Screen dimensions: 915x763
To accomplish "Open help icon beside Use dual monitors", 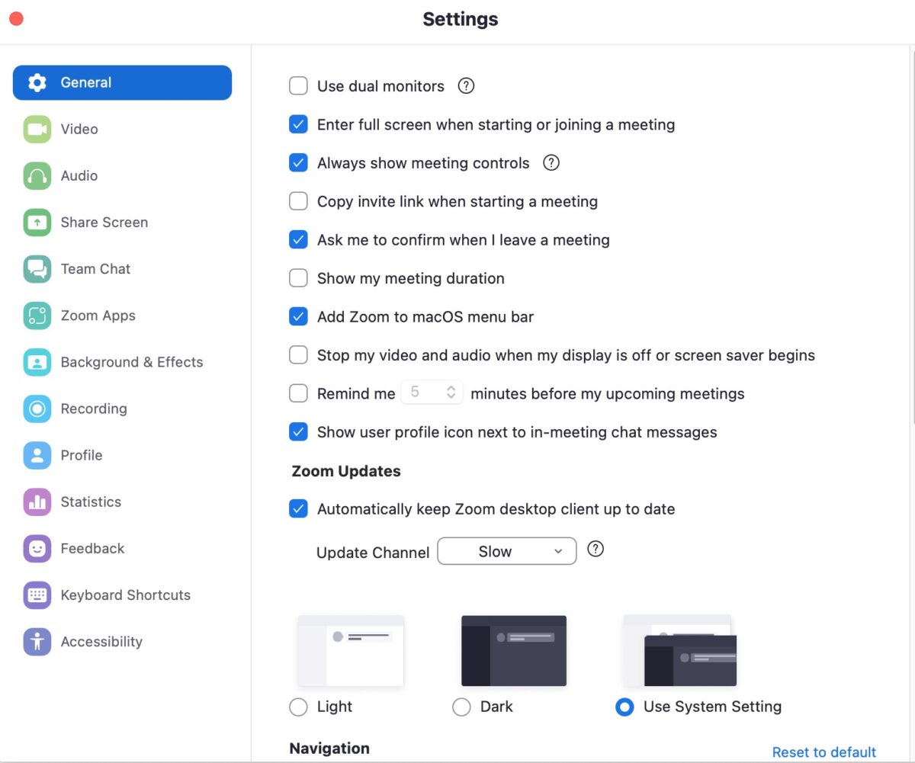I will pyautogui.click(x=466, y=86).
